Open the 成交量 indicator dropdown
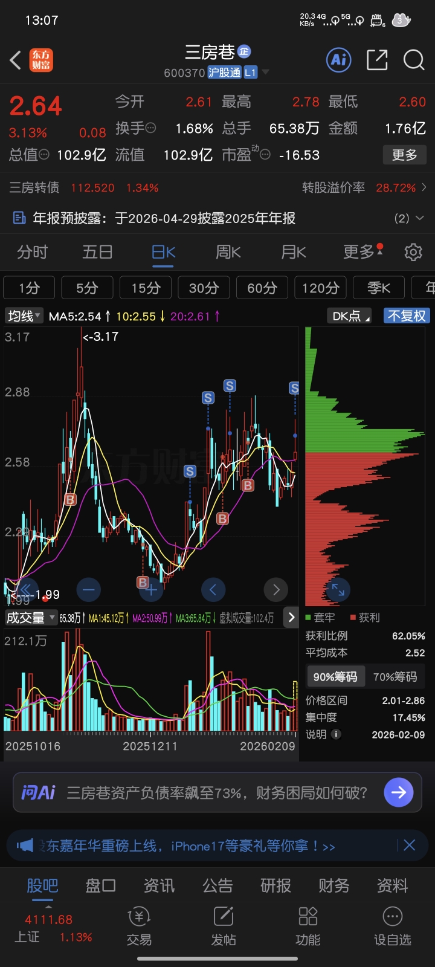 tap(31, 618)
